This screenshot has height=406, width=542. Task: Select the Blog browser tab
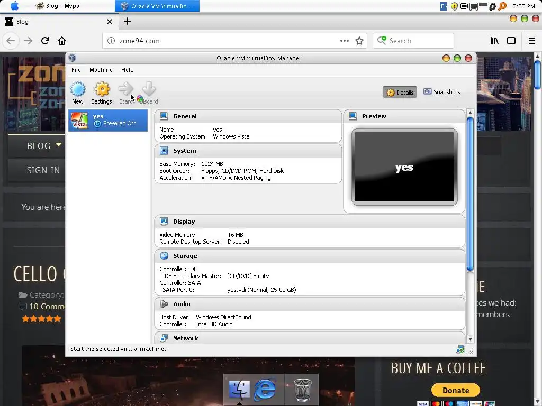click(59, 21)
